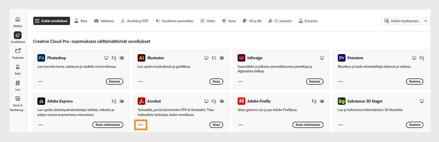Screen dimensions: 439x142
Task: Click Avaa button for Acrobat
Action: [x=216, y=125]
